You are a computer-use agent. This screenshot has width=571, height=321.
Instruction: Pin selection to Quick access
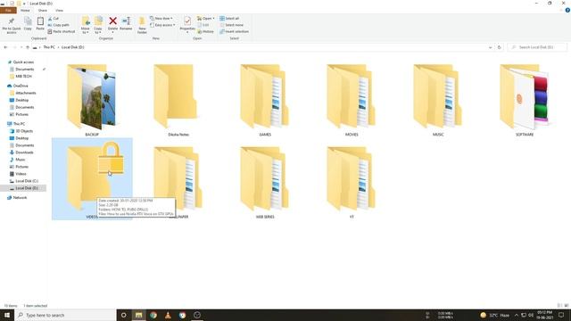(12, 25)
